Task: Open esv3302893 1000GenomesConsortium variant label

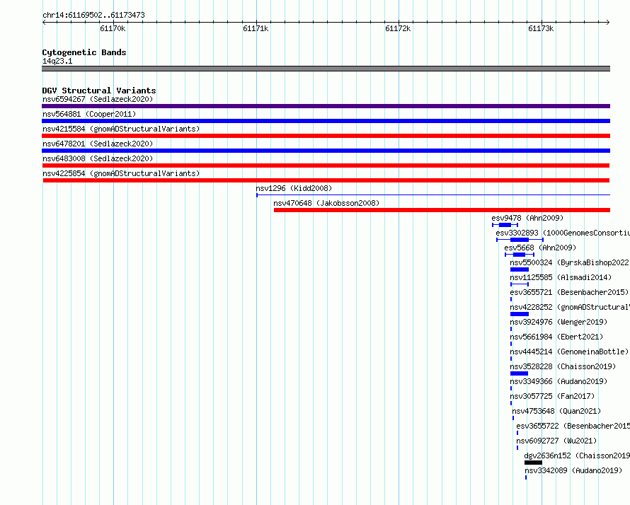Action: [563, 233]
